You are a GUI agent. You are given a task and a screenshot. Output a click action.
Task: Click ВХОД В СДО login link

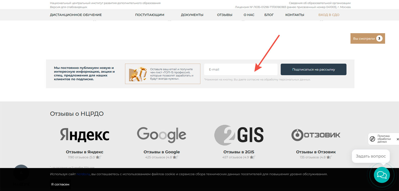pos(329,15)
